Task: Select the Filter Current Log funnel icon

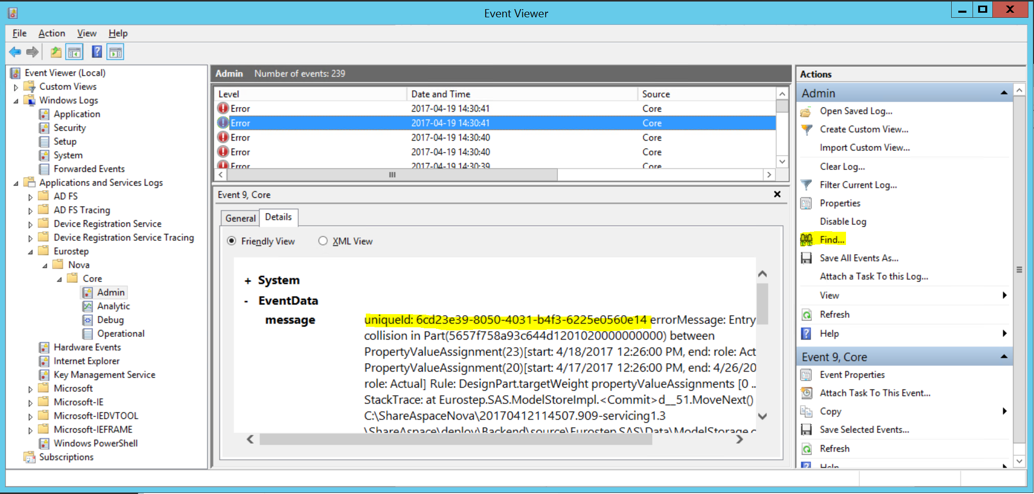Action: 807,184
